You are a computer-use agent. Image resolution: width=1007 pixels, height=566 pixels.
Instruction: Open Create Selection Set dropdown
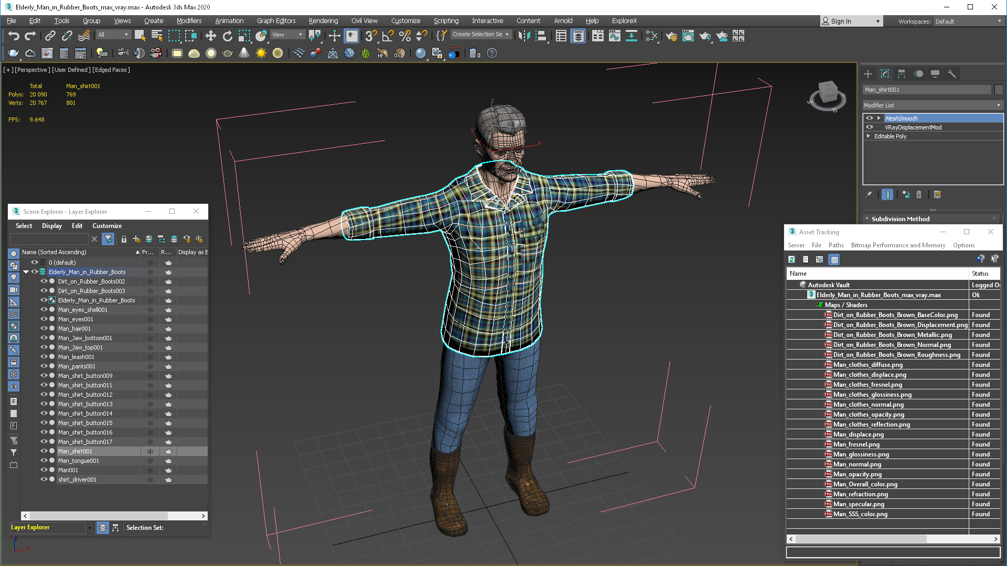coord(481,35)
